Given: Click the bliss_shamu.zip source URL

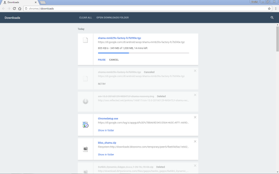Looking at the screenshot, I should [143, 147].
